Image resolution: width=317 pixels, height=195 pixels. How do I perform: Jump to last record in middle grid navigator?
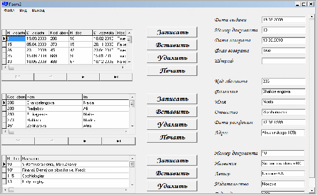[x=119, y=141]
